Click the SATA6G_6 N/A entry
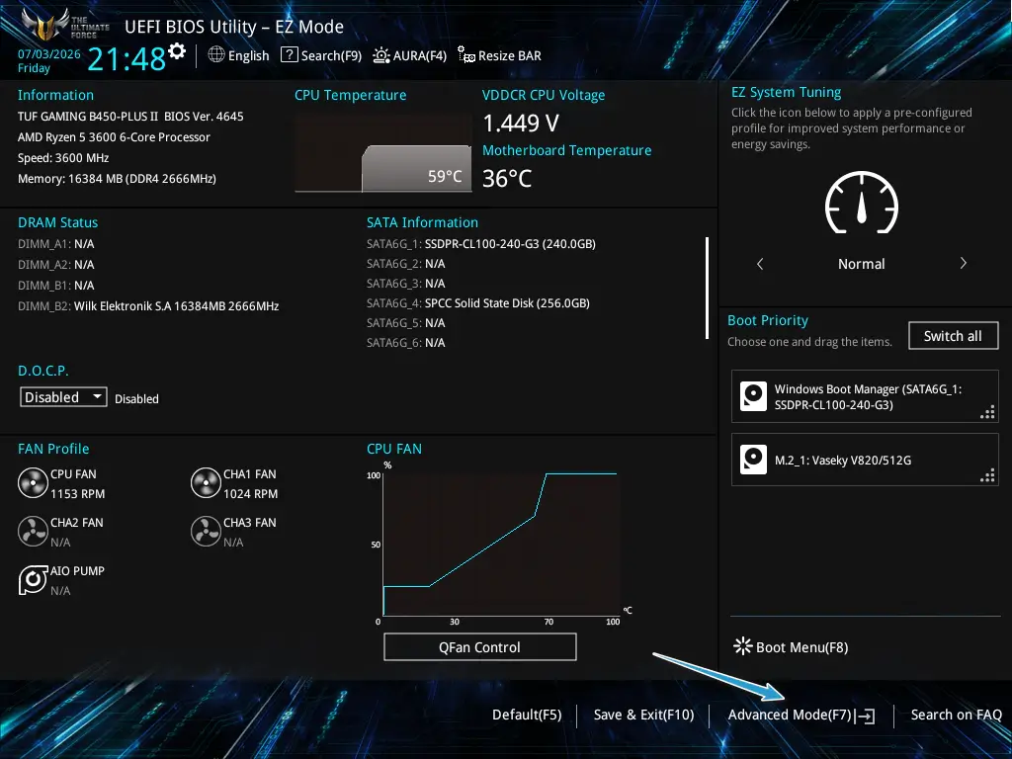The image size is (1012, 759). 405,342
